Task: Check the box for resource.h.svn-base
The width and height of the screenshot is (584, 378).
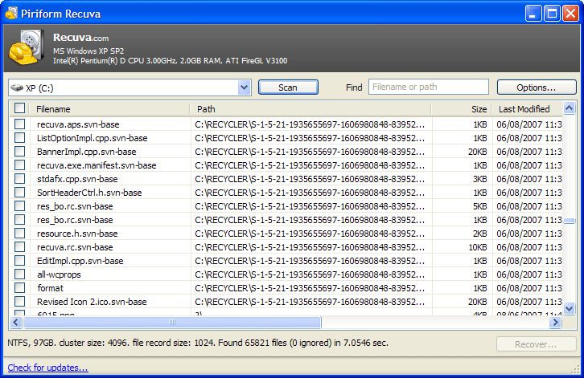Action: [20, 233]
